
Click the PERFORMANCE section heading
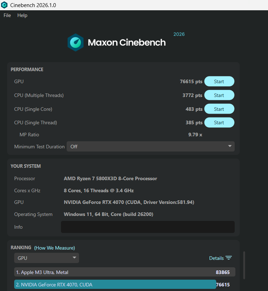pos(27,69)
